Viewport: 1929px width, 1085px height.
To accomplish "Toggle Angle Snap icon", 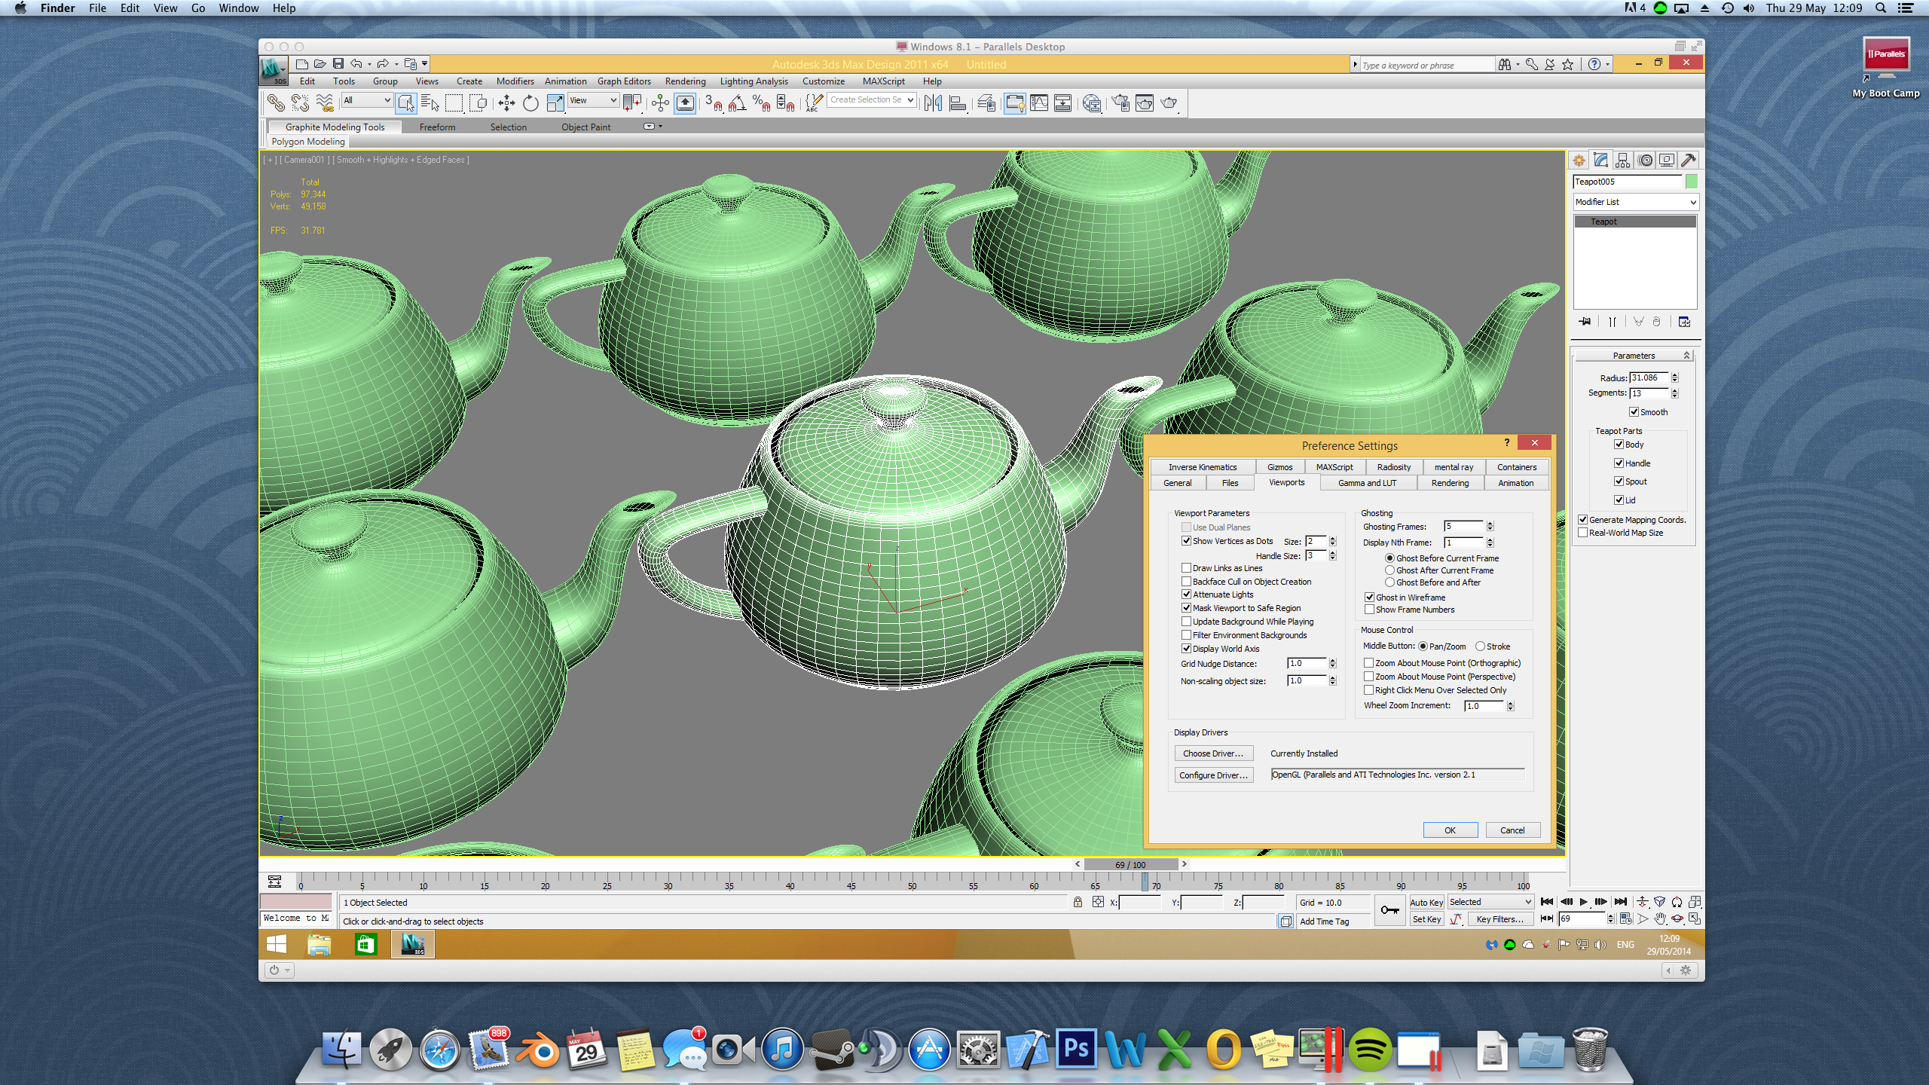I will click(x=737, y=102).
